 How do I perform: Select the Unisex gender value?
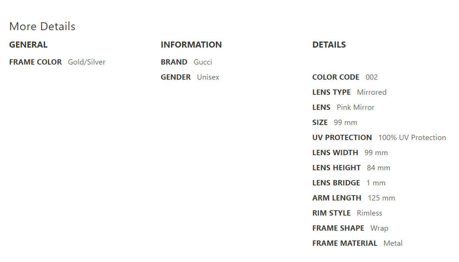208,77
